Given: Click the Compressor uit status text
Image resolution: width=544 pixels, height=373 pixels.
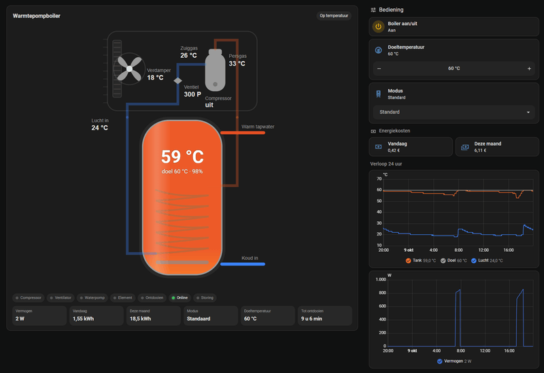Looking at the screenshot, I should 218,102.
